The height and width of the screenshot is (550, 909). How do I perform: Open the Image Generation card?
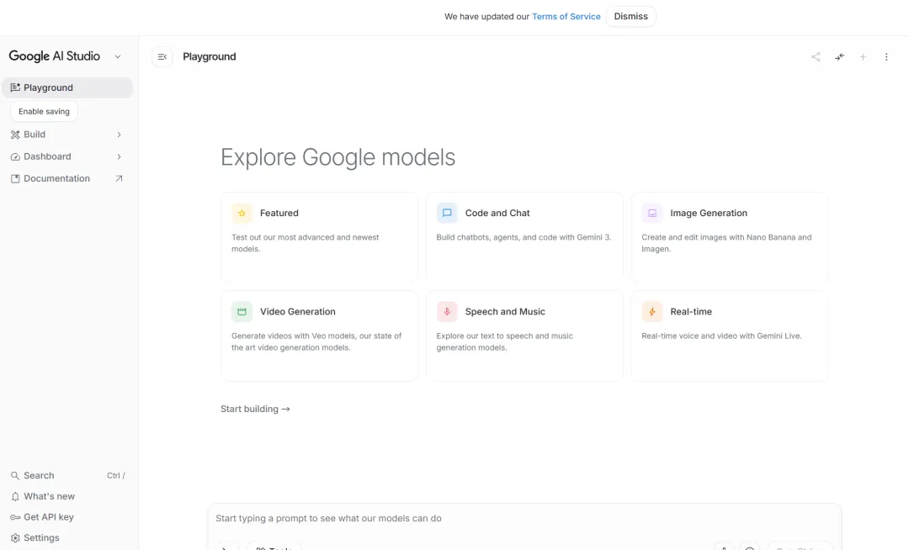[x=729, y=237]
